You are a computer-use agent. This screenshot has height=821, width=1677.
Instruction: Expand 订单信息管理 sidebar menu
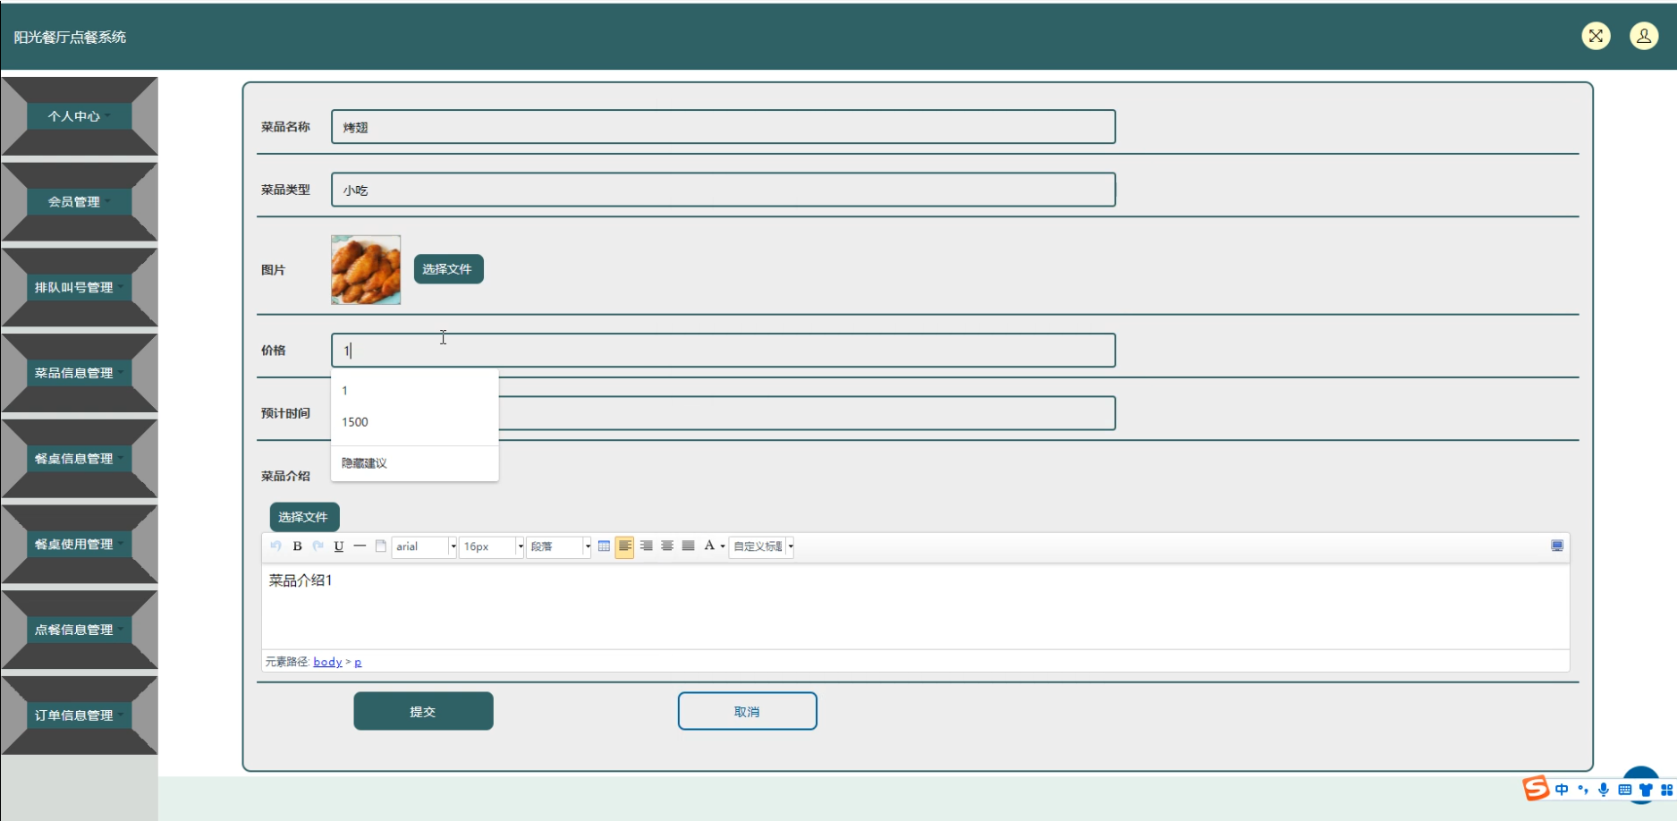tap(80, 715)
